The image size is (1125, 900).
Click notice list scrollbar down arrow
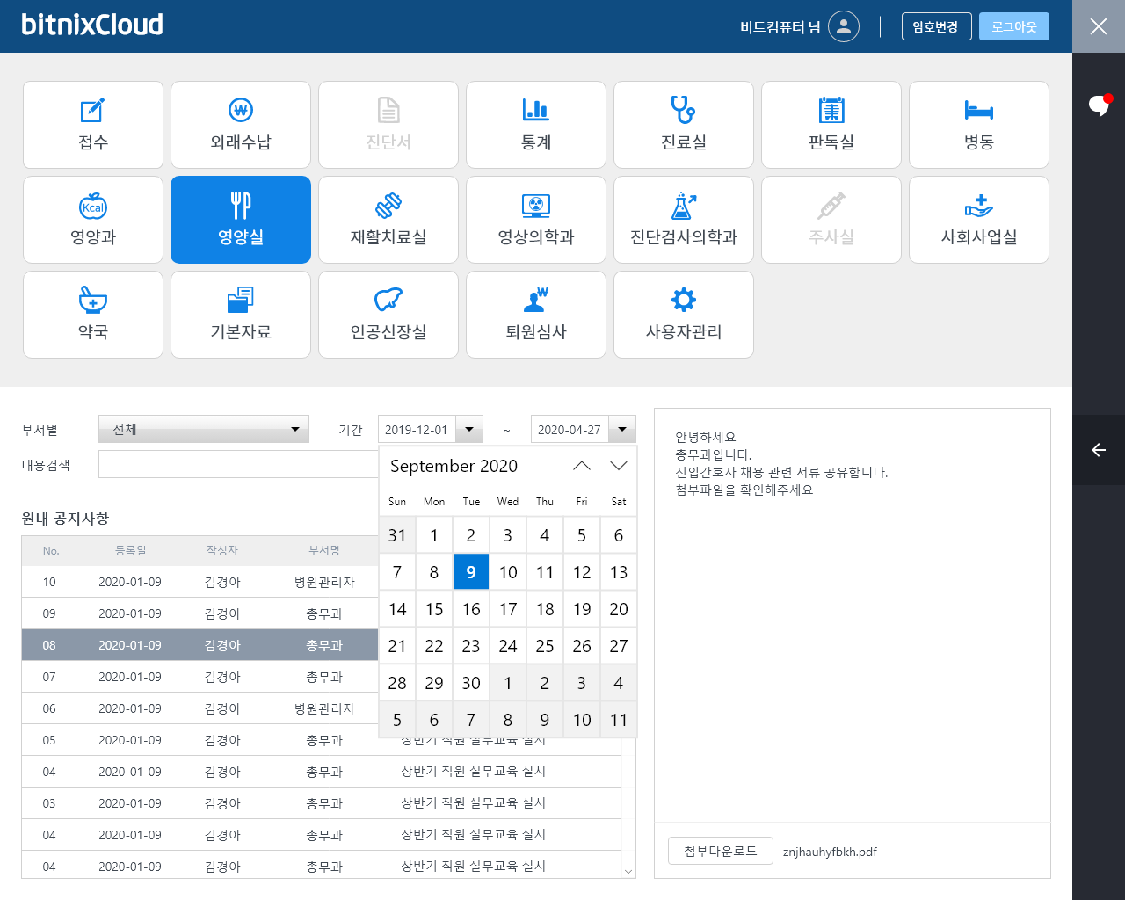(x=628, y=871)
